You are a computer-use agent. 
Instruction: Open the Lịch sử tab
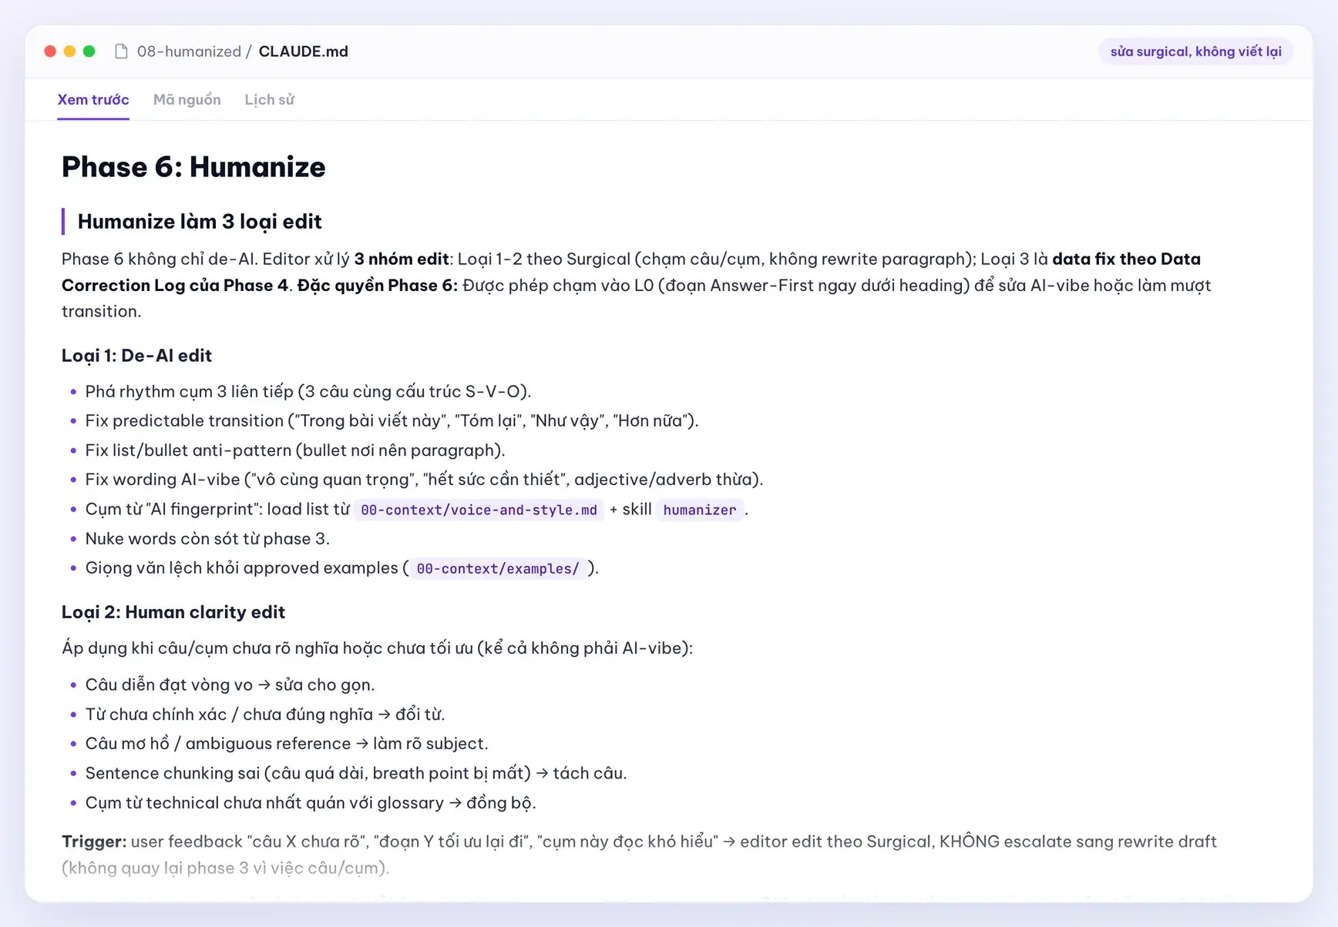click(269, 99)
